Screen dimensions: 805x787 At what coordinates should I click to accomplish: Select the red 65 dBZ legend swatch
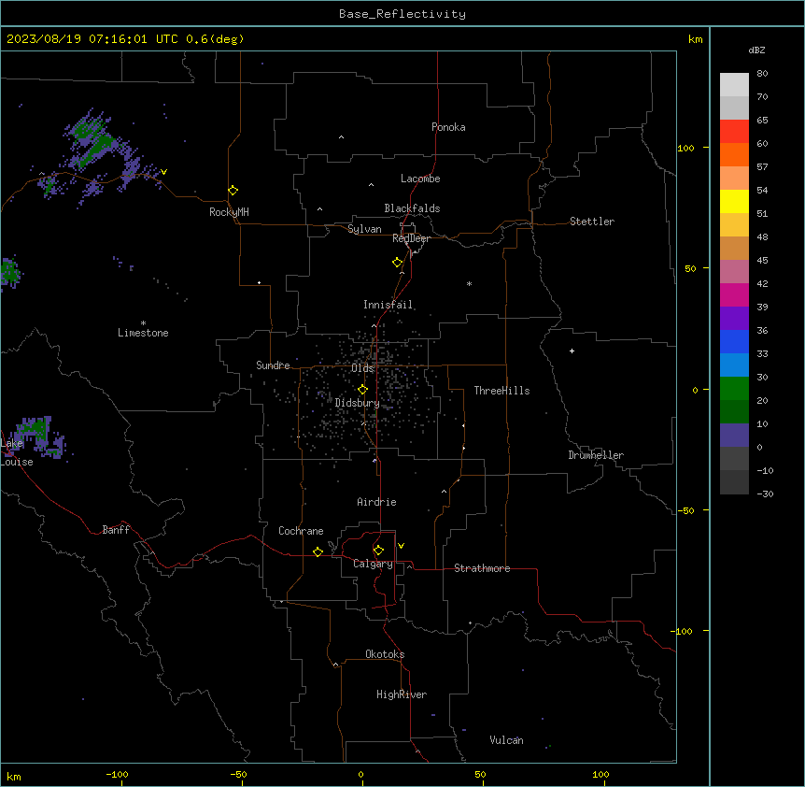[734, 132]
